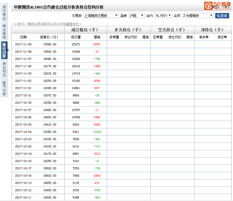Click settlement price 15900.00
The height and width of the screenshot is (201, 233).
point(50,52)
